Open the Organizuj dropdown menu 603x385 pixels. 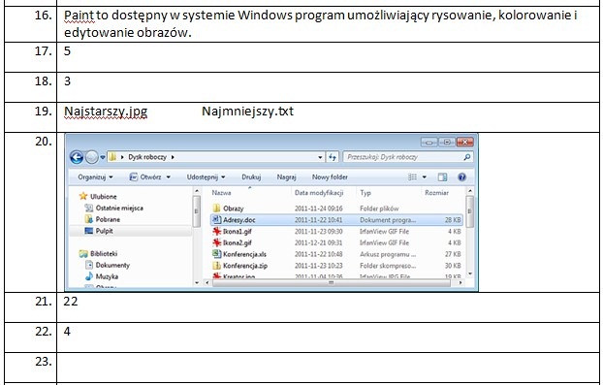95,176
